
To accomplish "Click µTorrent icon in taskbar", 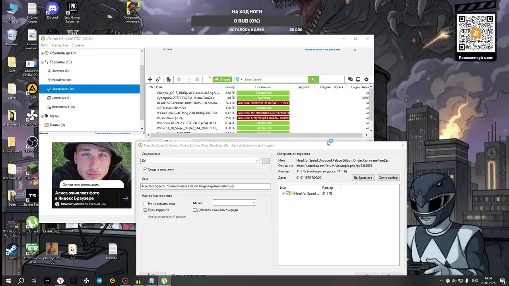I will (164, 280).
